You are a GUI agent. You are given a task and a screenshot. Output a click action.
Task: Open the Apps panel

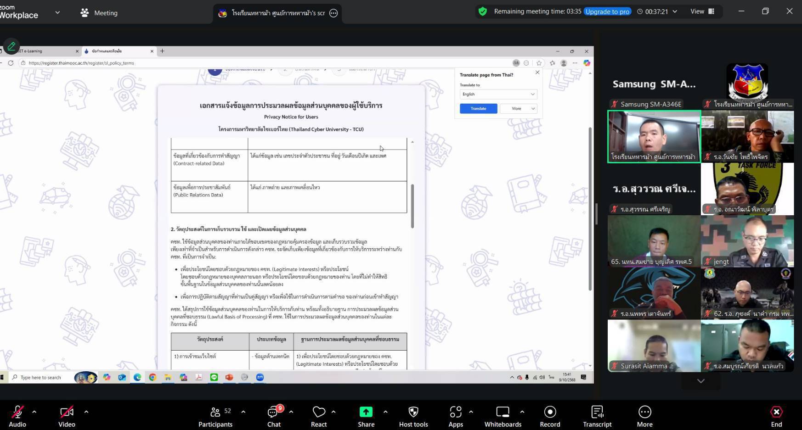click(456, 416)
